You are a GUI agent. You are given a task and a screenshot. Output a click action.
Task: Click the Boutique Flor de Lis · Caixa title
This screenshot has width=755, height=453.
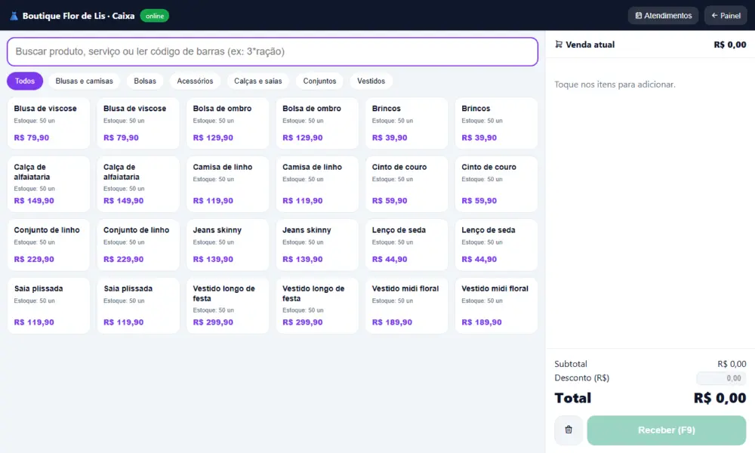[x=79, y=16]
